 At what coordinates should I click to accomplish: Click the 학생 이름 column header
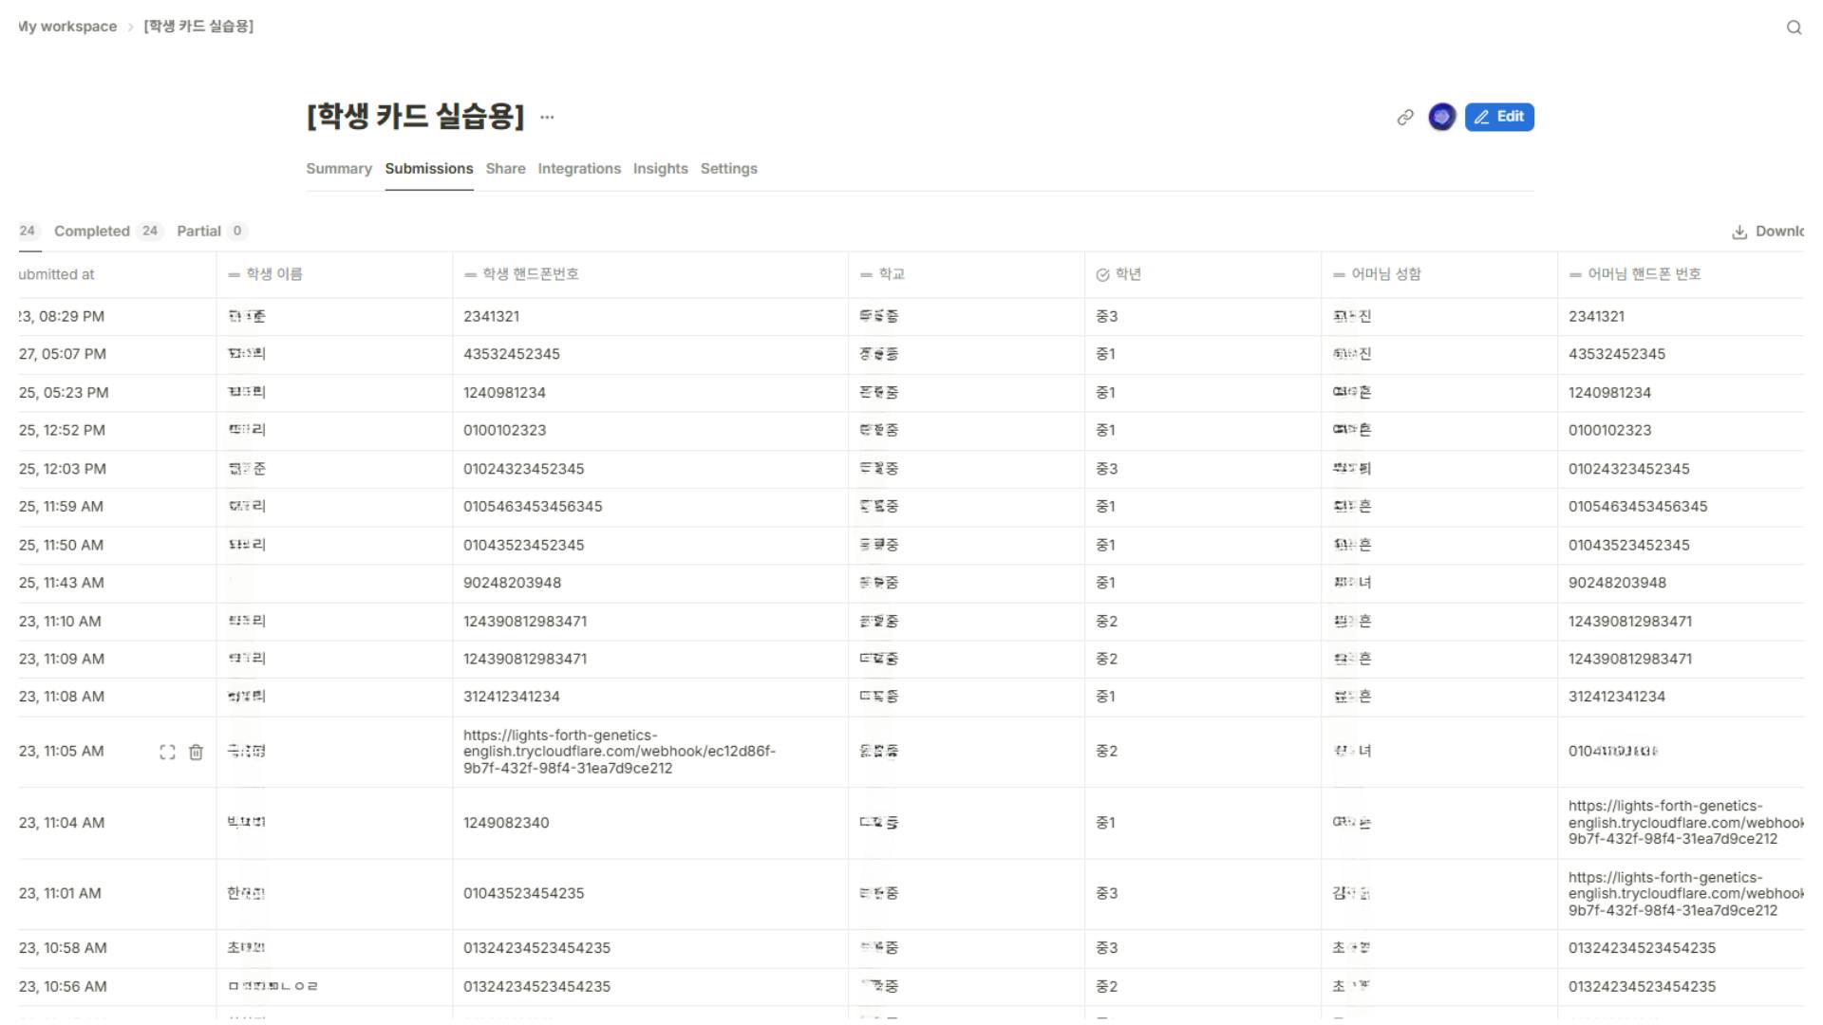point(334,274)
